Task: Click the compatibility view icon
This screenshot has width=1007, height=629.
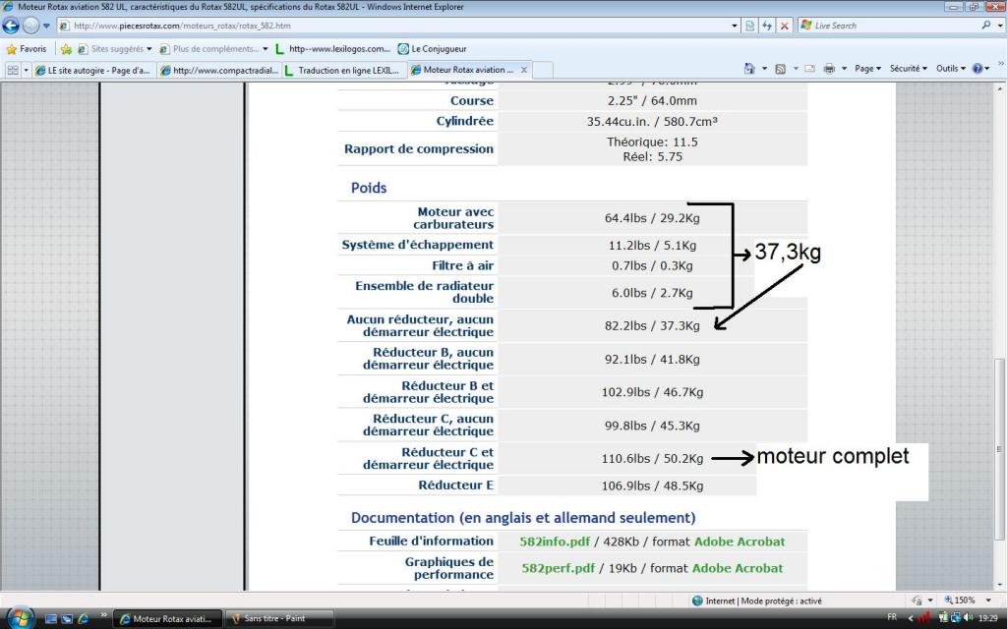Action: pyautogui.click(x=749, y=26)
